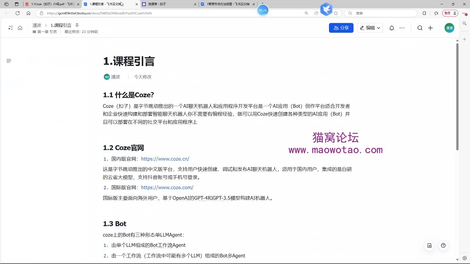Click the page vertical scrollbar
Image resolution: width=470 pixels, height=264 pixels.
tap(458, 97)
